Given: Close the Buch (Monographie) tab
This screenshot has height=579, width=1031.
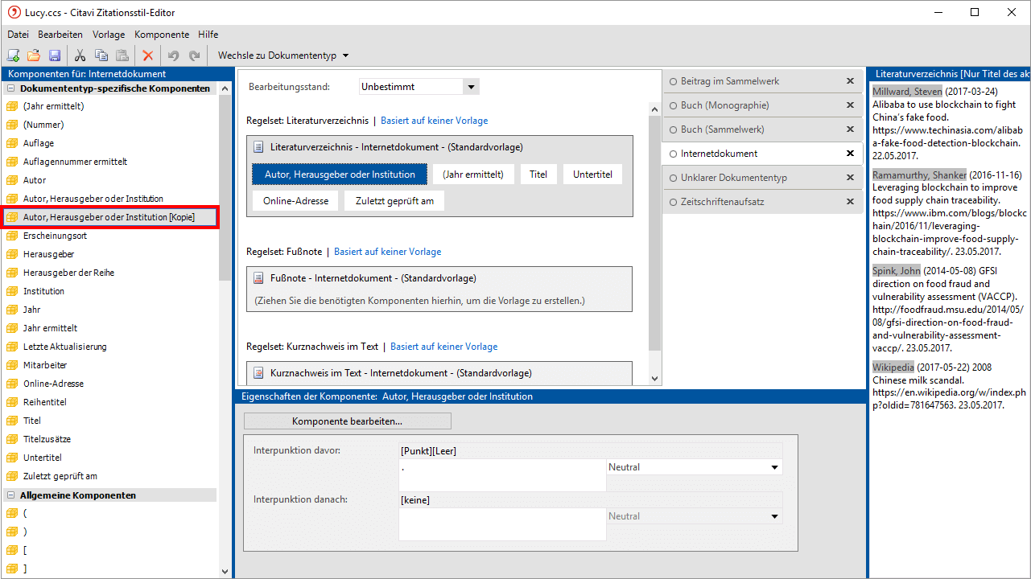Looking at the screenshot, I should [x=850, y=105].
